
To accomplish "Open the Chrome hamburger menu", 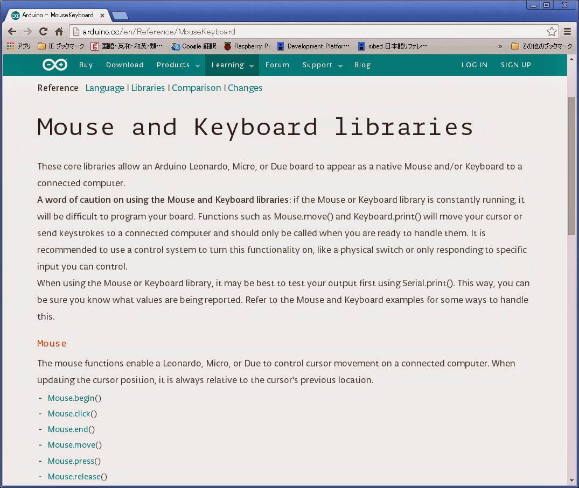I will tap(568, 32).
